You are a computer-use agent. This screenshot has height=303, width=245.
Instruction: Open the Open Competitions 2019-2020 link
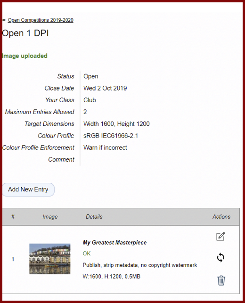click(41, 20)
